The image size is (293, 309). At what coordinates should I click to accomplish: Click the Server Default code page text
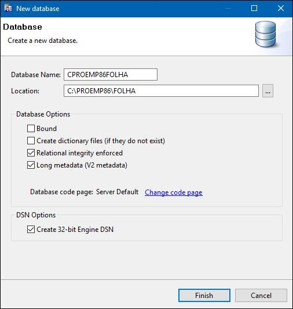click(x=118, y=192)
